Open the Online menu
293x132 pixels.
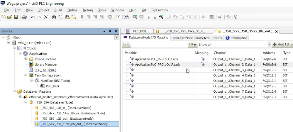pos(72,10)
